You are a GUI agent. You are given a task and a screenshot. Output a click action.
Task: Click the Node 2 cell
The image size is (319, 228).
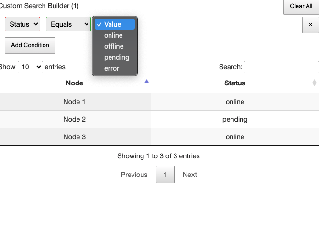(x=75, y=119)
